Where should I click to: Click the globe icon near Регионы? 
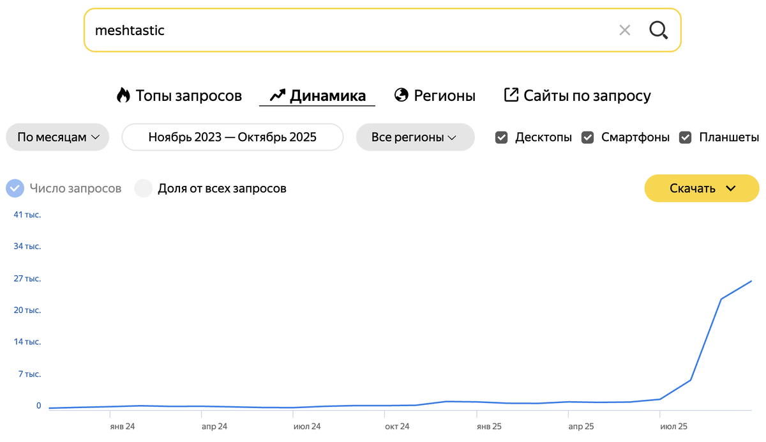tap(401, 95)
